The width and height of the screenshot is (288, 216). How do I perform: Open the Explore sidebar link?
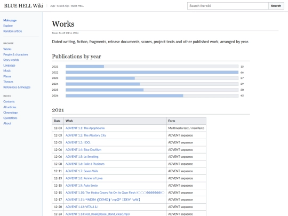(x=8, y=26)
